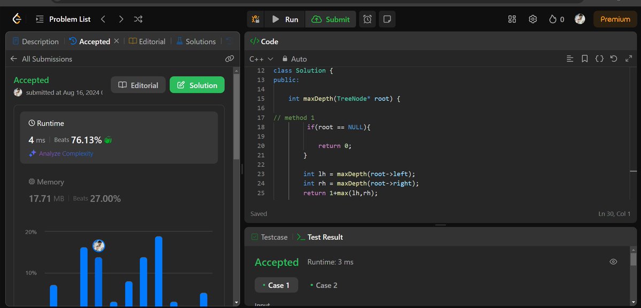
Task: Click Analyze Complexity link
Action: pos(61,153)
